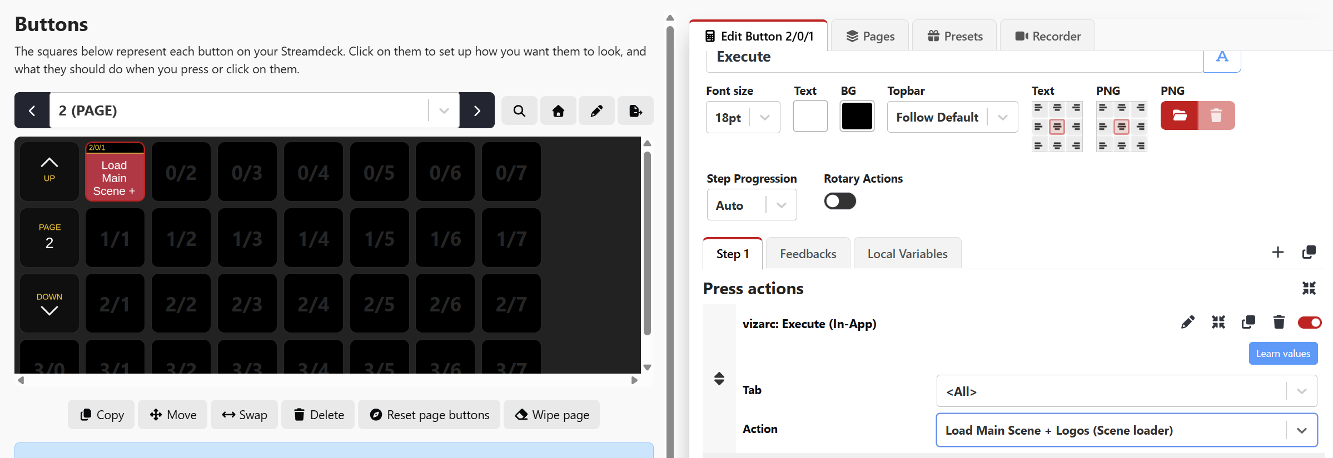Click the Learn values button

(1282, 354)
